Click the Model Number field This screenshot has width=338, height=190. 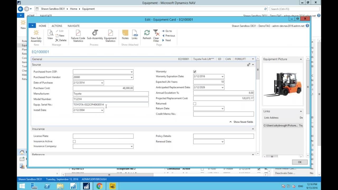click(111, 99)
